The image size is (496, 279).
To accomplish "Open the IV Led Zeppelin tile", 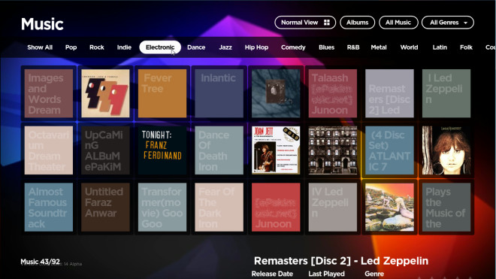I will click(333, 207).
